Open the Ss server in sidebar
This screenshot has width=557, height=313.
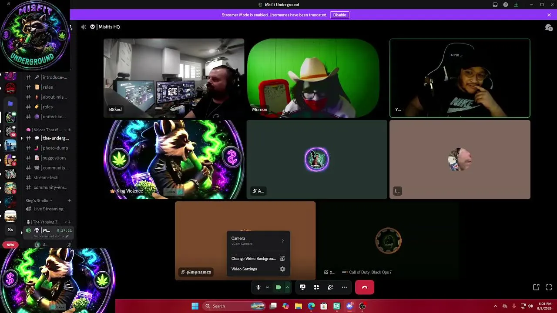click(x=10, y=230)
